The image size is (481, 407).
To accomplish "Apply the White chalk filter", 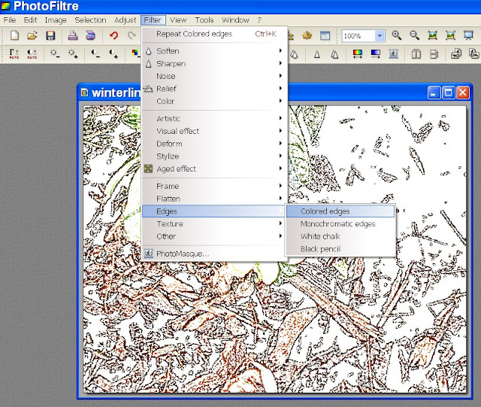I will [340, 236].
